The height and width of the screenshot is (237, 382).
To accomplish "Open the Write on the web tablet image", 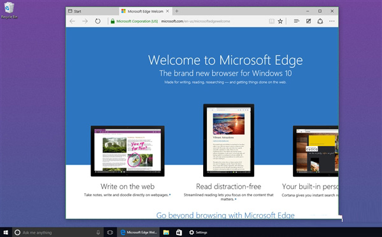I will click(x=128, y=151).
